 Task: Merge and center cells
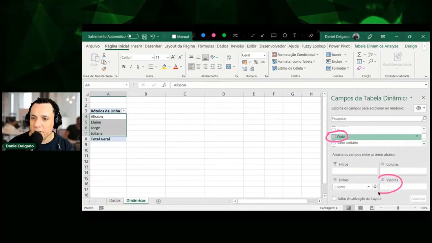pyautogui.click(x=228, y=66)
